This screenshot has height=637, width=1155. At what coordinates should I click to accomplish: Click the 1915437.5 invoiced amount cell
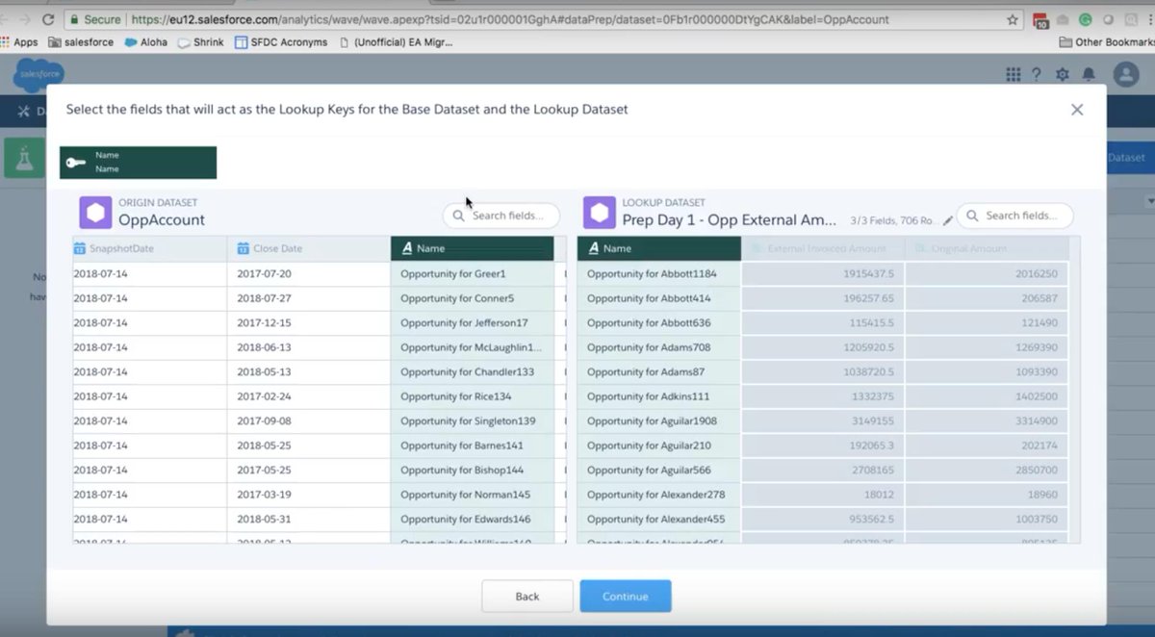coord(823,274)
